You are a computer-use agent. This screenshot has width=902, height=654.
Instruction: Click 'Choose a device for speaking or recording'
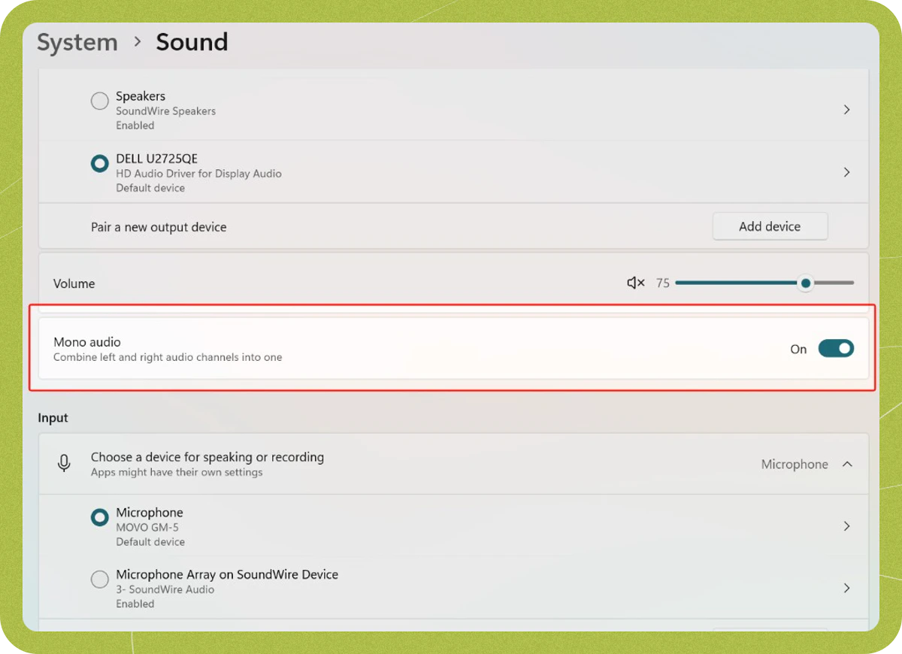[x=207, y=457]
